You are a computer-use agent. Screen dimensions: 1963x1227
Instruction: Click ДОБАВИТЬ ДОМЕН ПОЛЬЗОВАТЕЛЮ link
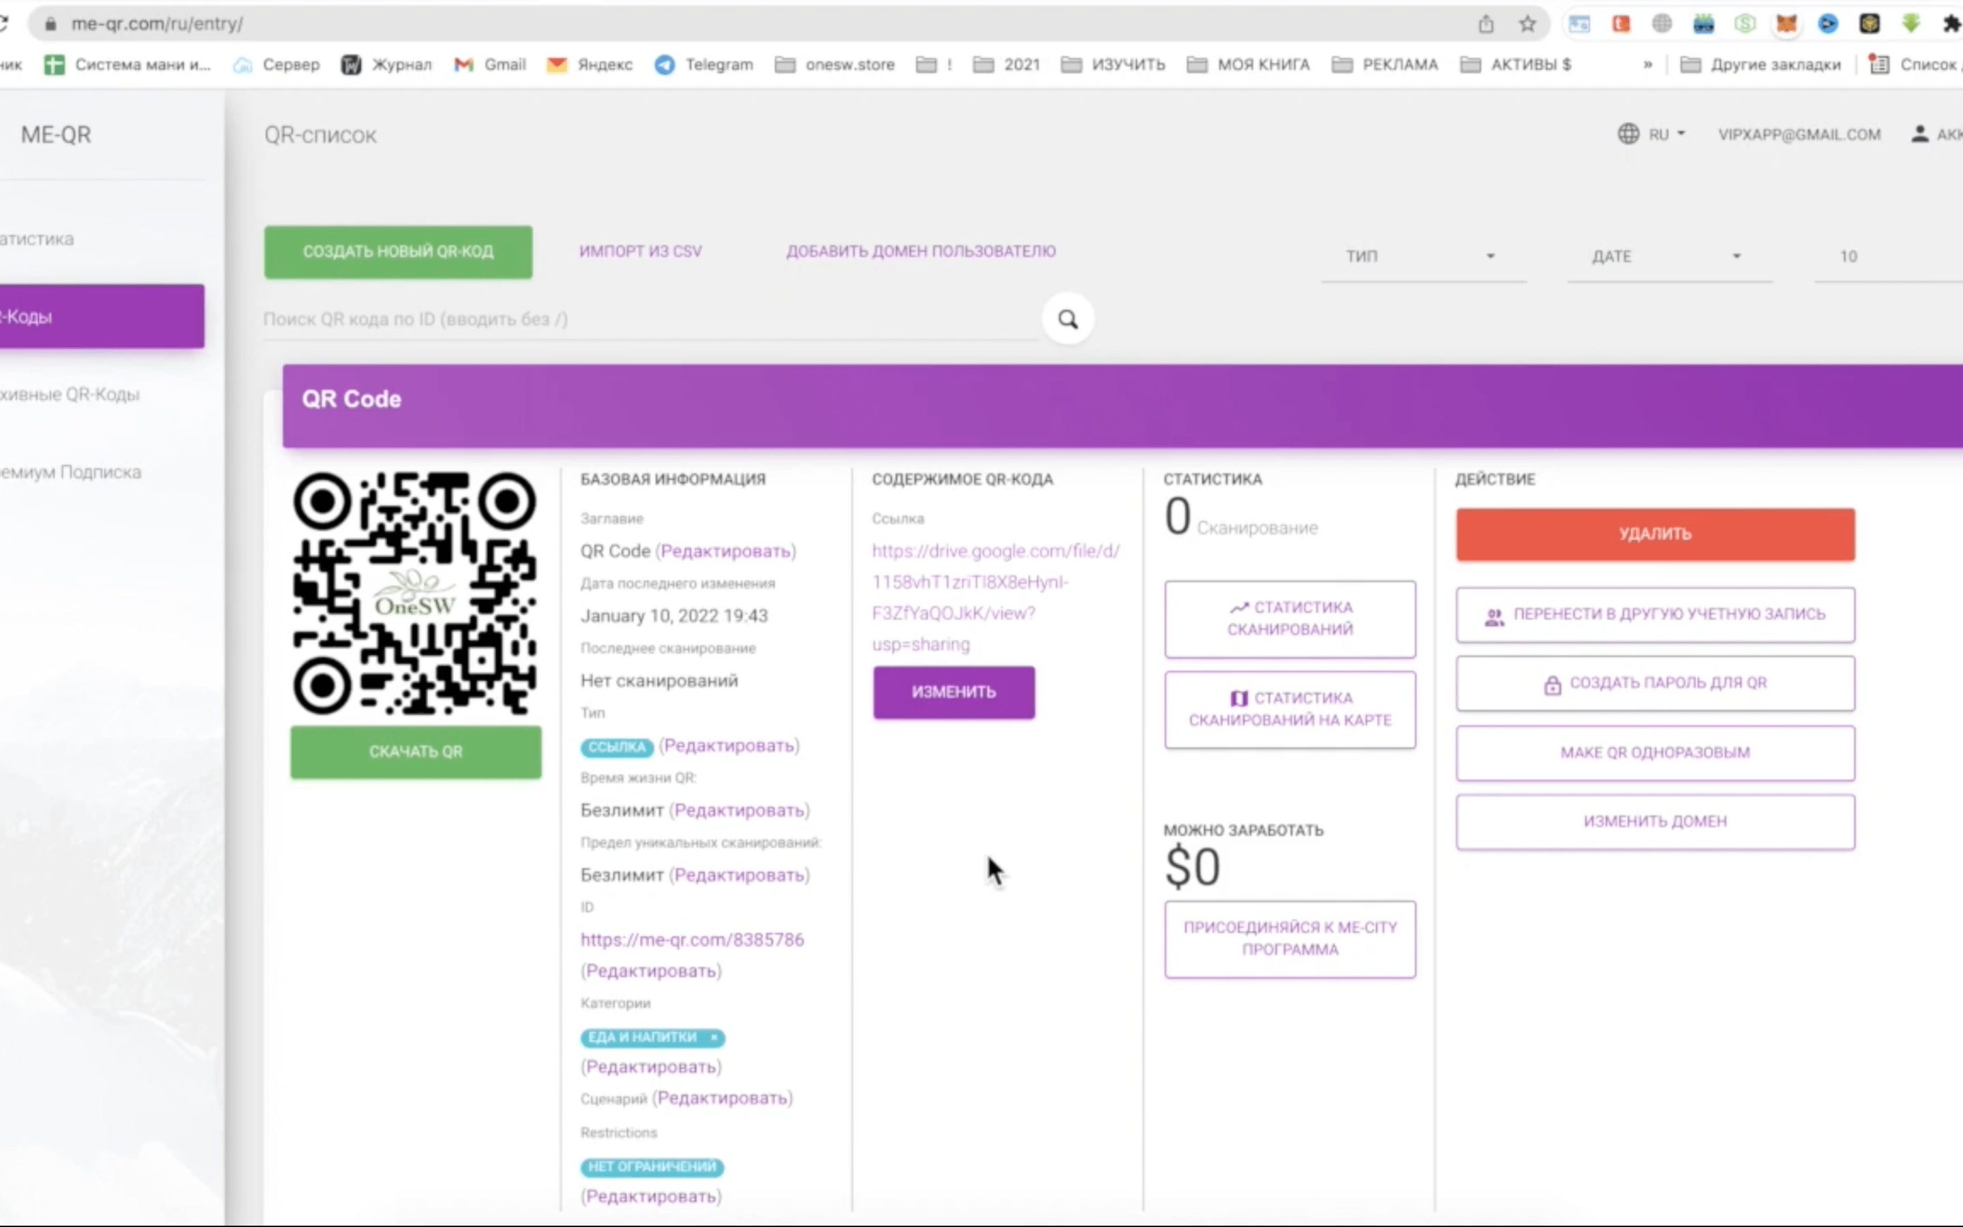click(x=921, y=252)
